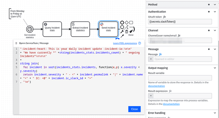This screenshot has height=118, width=219.
Task: Open Result expression documentation link
Action: coord(171,104)
